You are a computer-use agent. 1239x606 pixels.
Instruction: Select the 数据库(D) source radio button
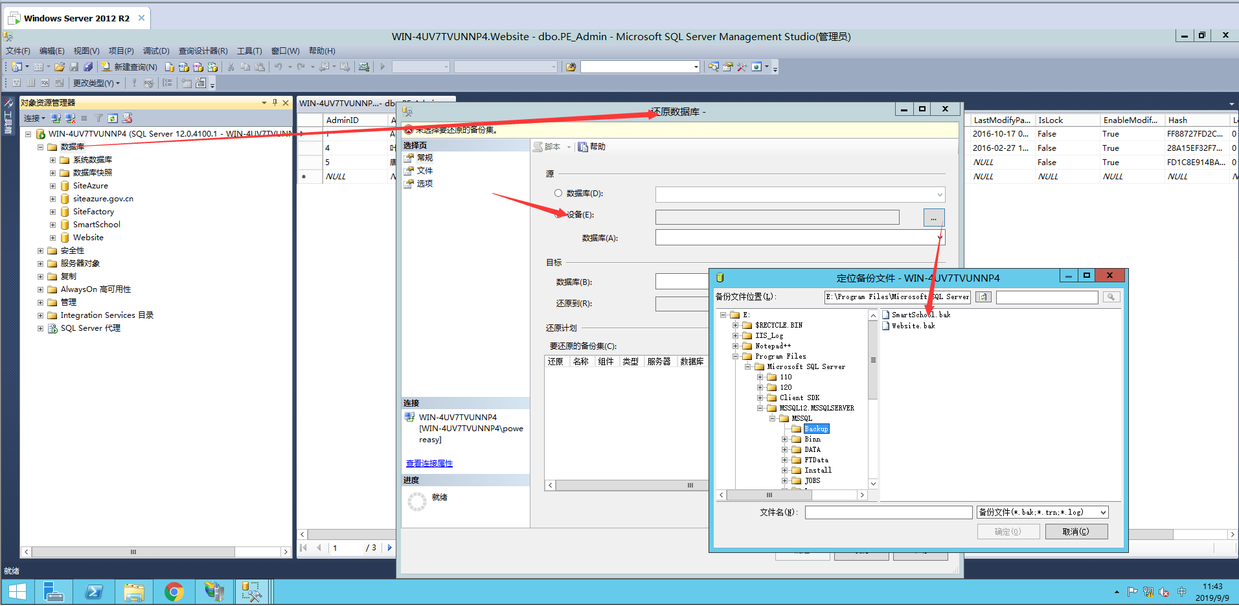click(x=558, y=192)
